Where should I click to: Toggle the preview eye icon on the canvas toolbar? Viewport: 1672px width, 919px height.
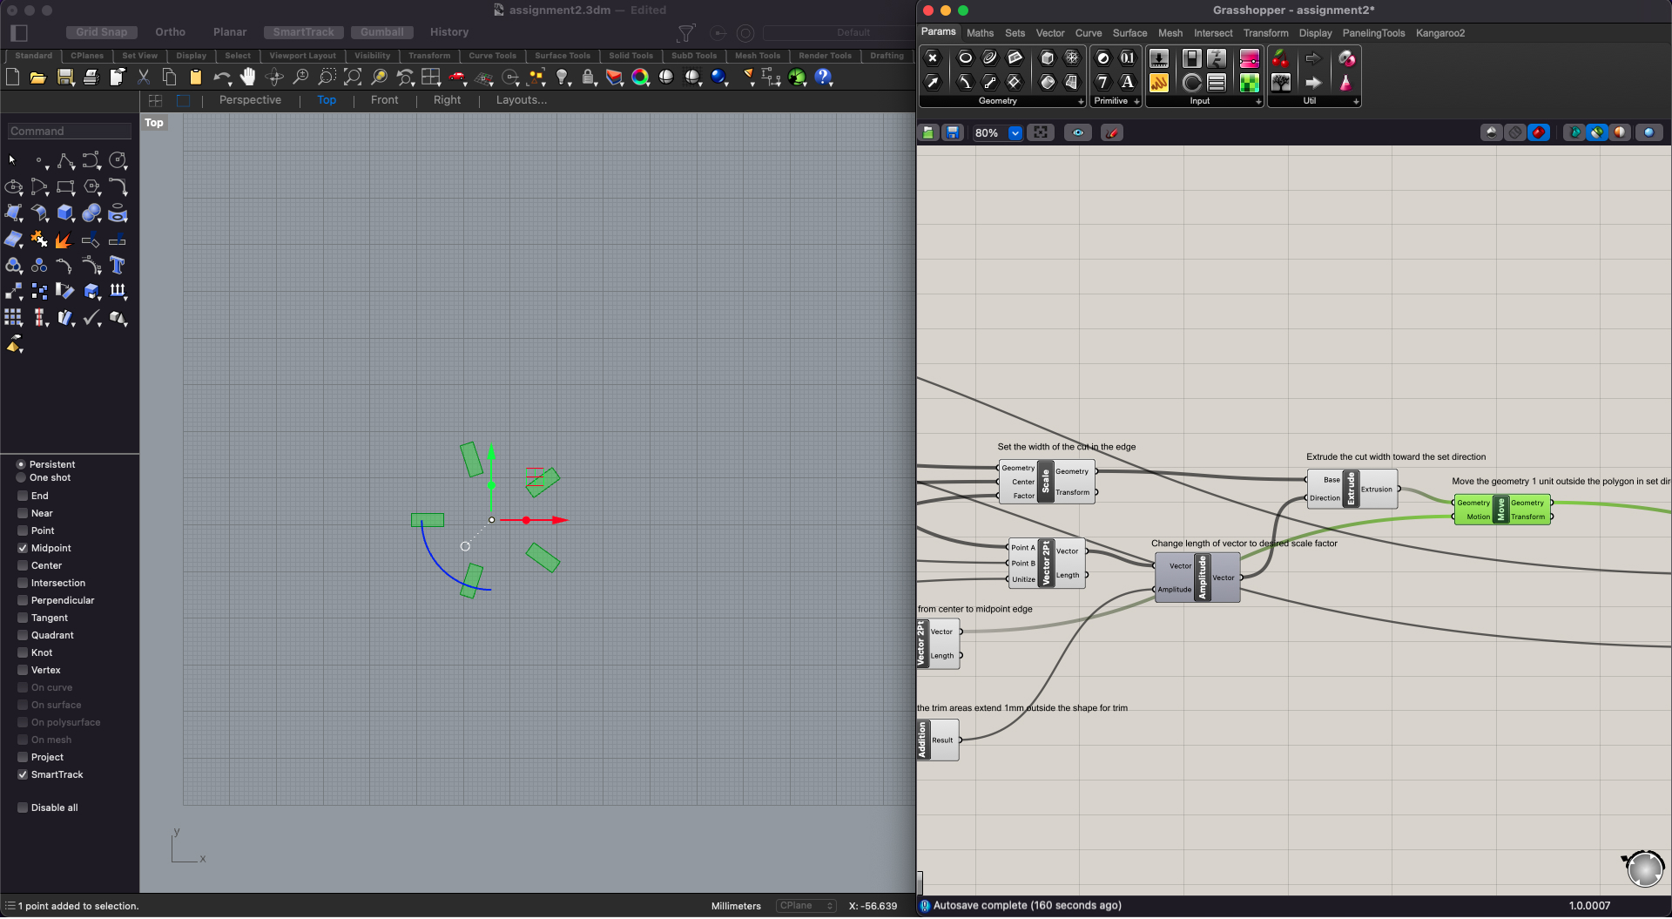pos(1077,132)
